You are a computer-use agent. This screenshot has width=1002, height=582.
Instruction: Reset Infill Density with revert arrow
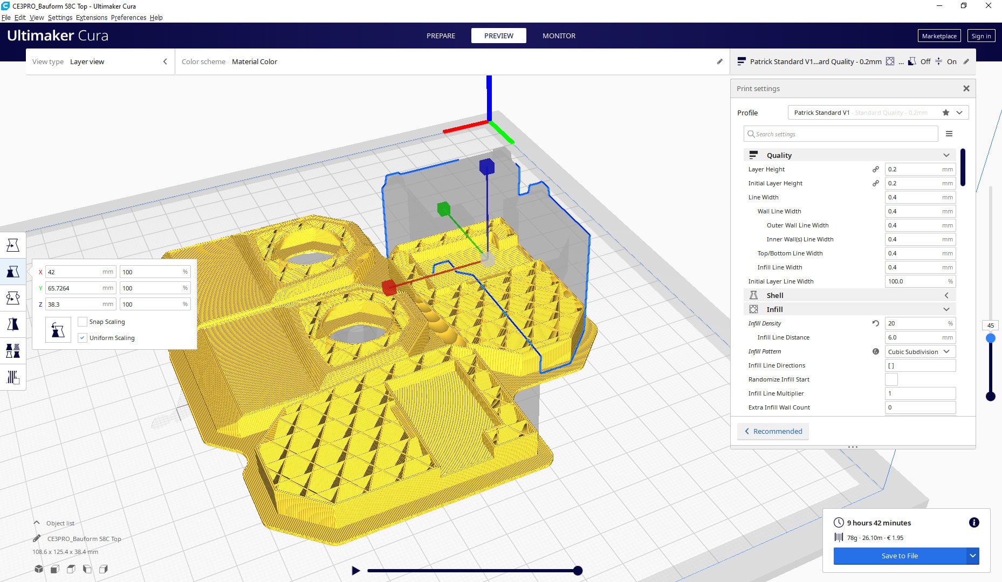tap(876, 323)
